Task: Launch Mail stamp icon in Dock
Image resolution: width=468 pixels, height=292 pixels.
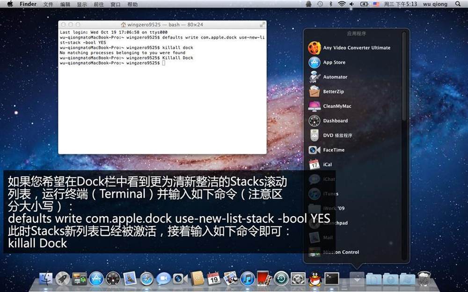Action: coord(130,278)
